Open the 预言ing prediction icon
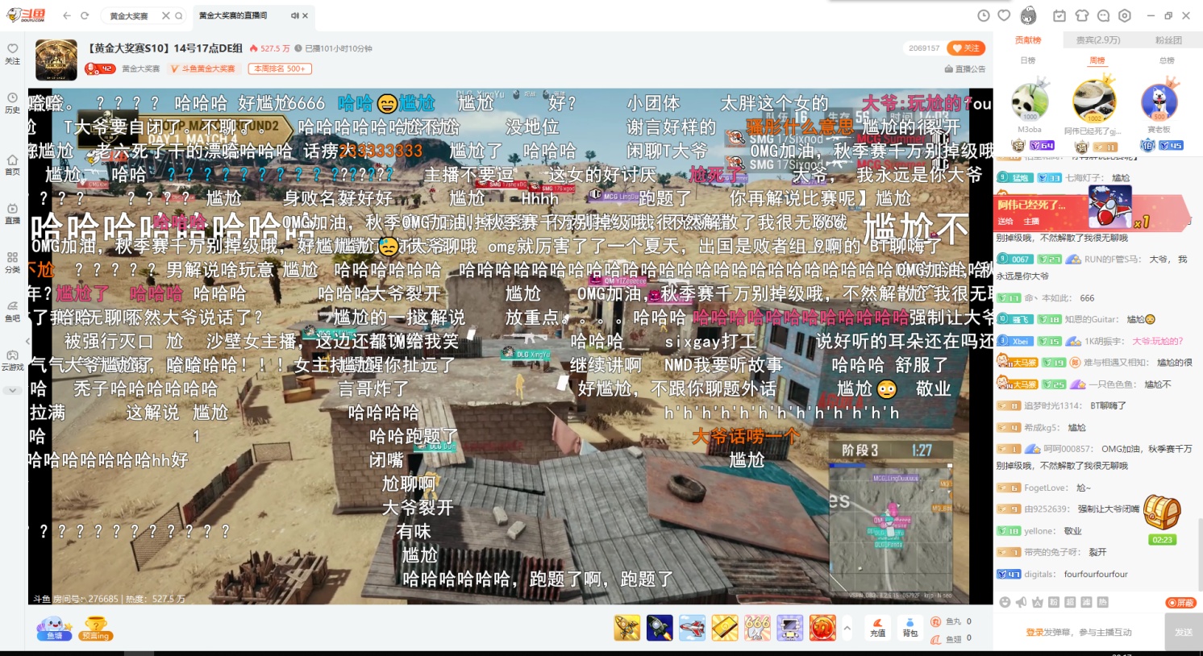The width and height of the screenshot is (1203, 656). pyautogui.click(x=95, y=628)
